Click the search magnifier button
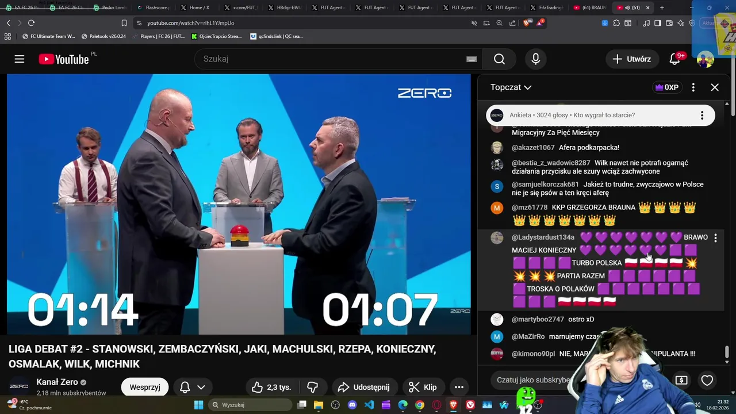736x414 pixels. (x=499, y=59)
